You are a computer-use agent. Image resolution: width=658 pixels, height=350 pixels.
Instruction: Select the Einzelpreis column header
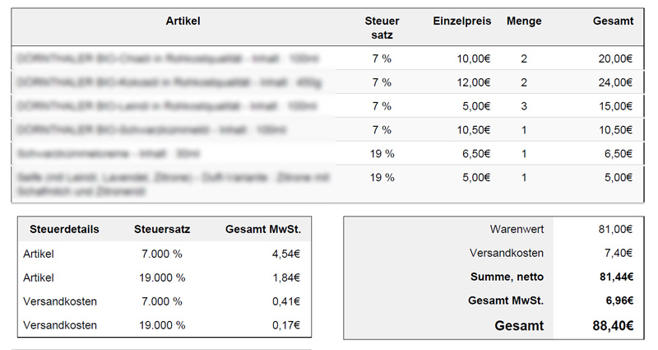point(462,21)
